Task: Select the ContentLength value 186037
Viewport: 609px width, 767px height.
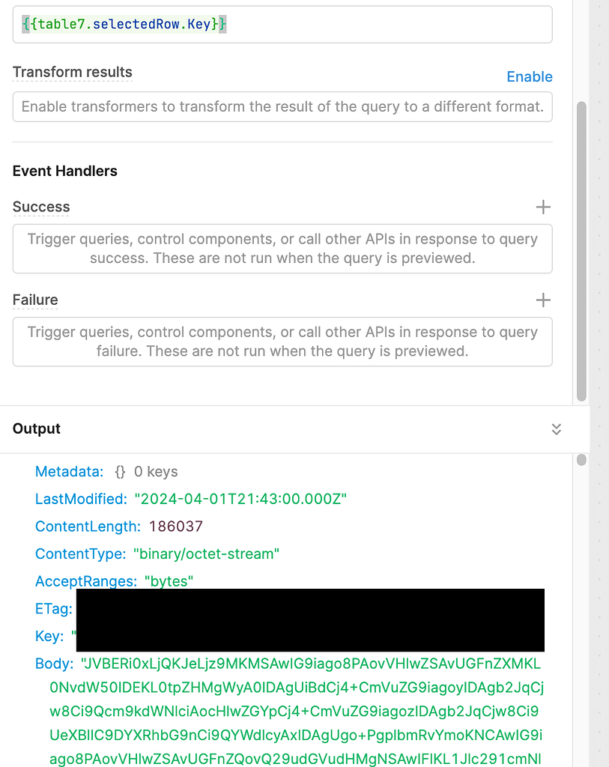Action: click(x=176, y=527)
